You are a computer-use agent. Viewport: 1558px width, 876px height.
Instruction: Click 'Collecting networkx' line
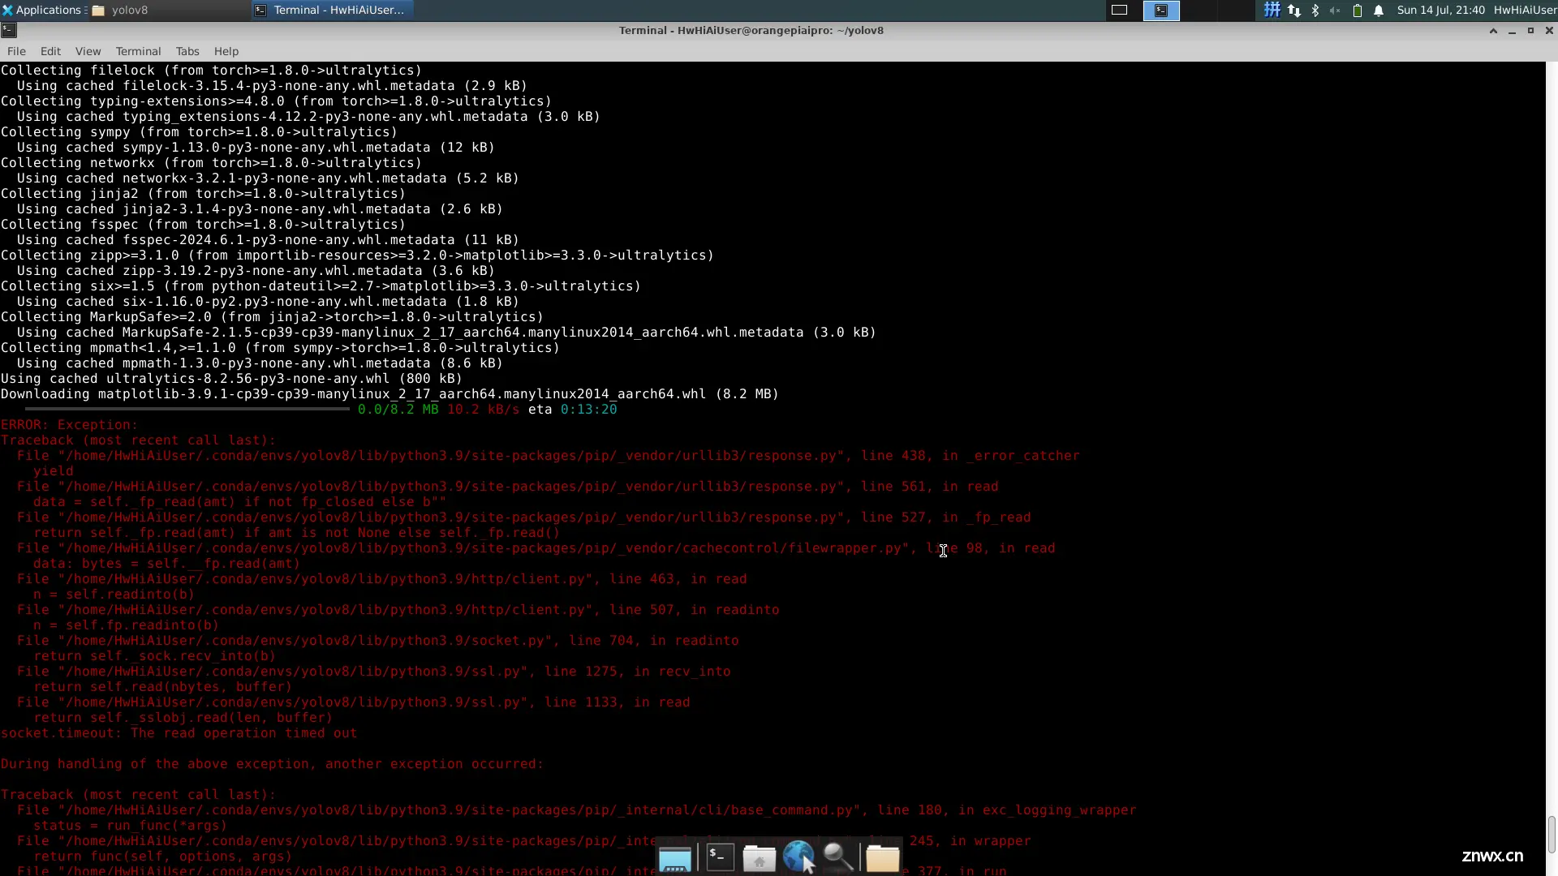pyautogui.click(x=211, y=163)
